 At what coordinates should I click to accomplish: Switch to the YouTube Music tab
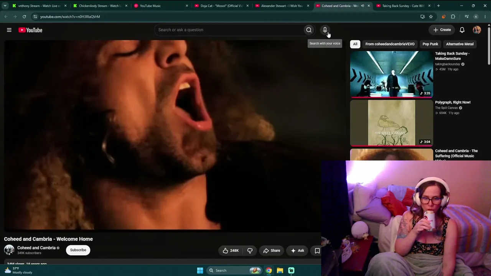point(160,6)
